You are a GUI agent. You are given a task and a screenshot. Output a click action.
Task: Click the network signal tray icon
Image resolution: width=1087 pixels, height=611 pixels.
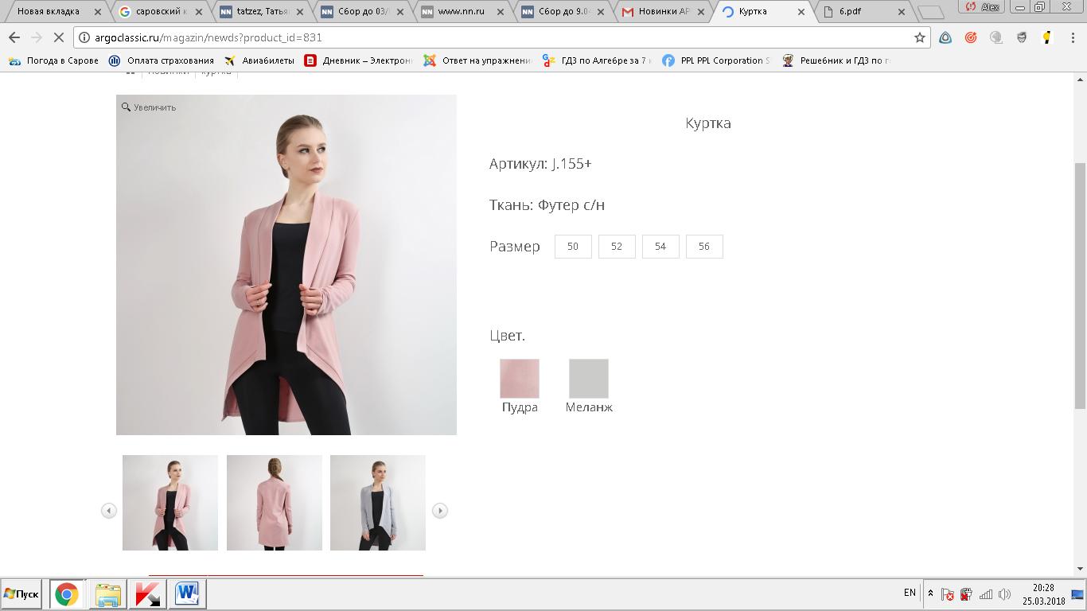coord(986,594)
